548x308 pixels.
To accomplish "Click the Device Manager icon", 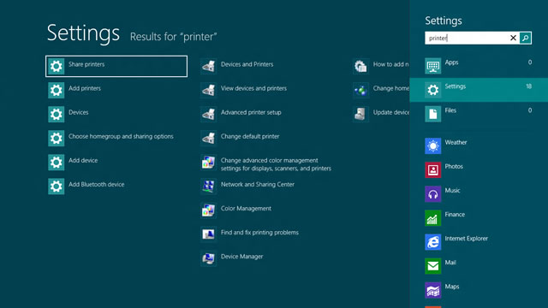I will [x=208, y=258].
